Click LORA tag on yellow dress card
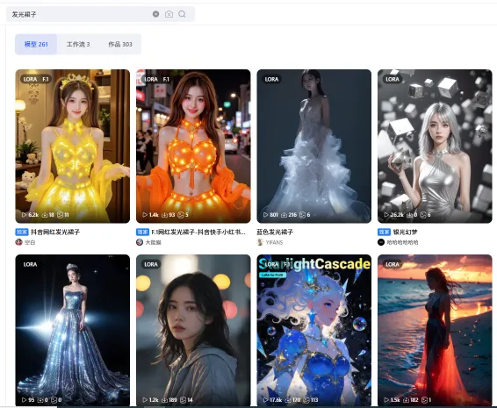The width and height of the screenshot is (497, 408). pos(31,79)
